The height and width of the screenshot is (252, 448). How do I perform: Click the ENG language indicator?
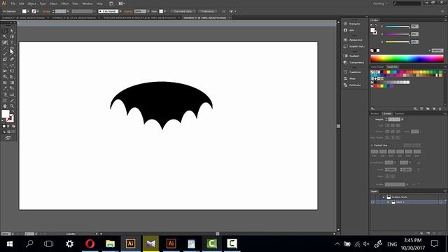(x=392, y=244)
